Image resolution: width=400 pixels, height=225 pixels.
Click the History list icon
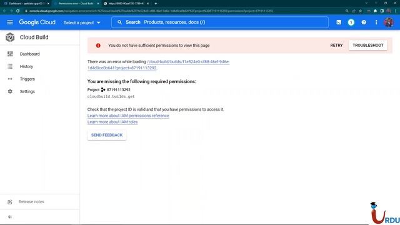click(10, 66)
